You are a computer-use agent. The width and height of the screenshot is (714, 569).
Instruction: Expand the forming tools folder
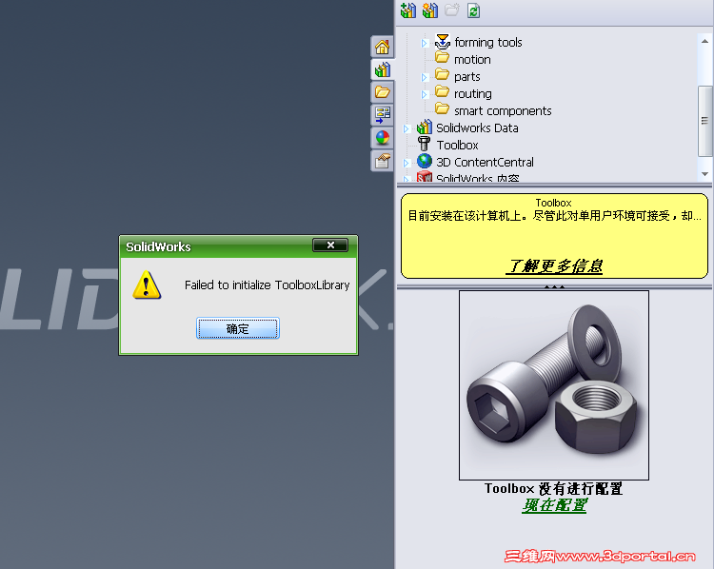pyautogui.click(x=424, y=43)
